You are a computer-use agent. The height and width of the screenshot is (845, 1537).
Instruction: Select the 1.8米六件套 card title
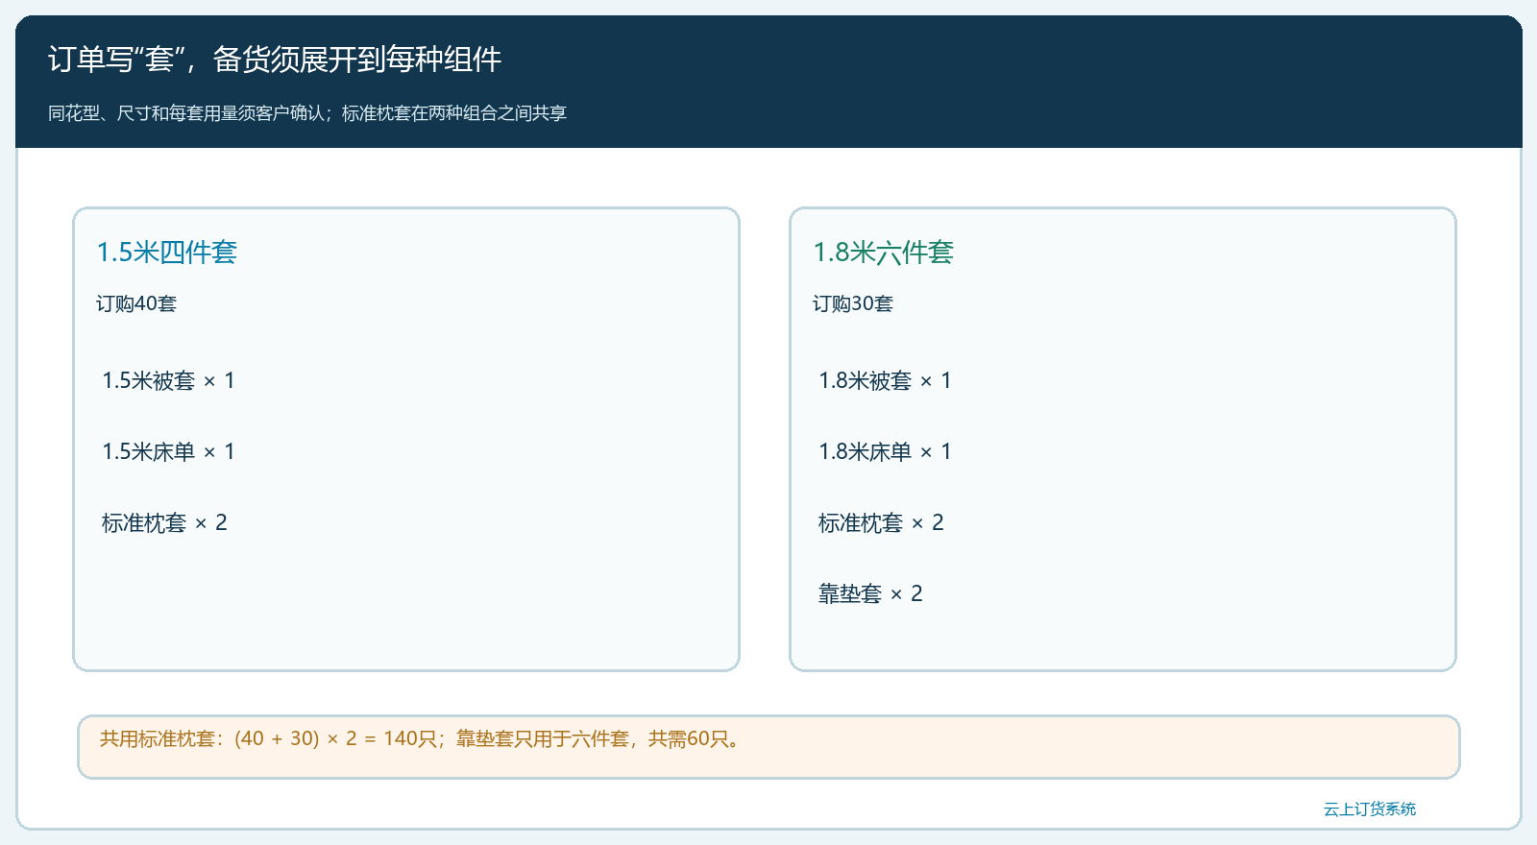click(x=884, y=253)
